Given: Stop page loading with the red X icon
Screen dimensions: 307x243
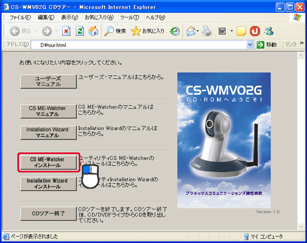Looking at the screenshot, I should pyautogui.click(x=66, y=31).
